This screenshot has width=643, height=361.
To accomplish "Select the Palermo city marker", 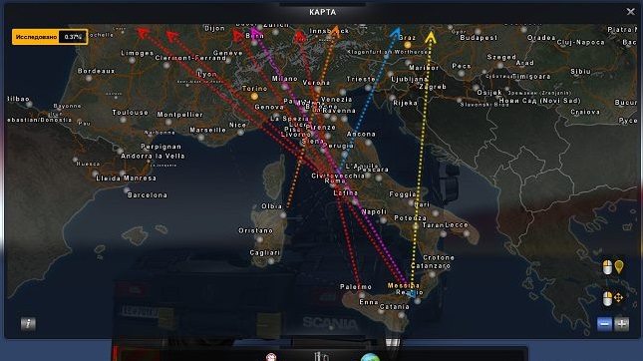I will click(x=361, y=294).
